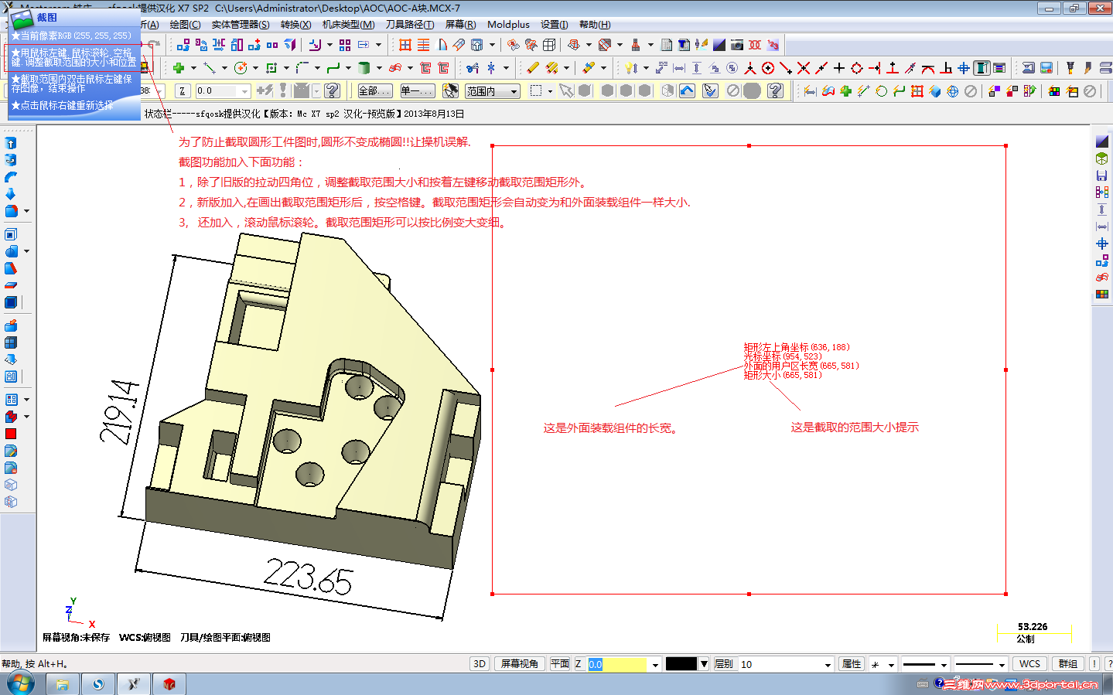Screen dimensions: 1113x695
Task: Toggle the 3D construction mode button
Action: [480, 664]
